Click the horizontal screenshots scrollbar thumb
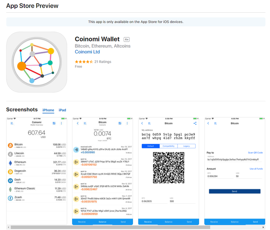 click(111, 227)
